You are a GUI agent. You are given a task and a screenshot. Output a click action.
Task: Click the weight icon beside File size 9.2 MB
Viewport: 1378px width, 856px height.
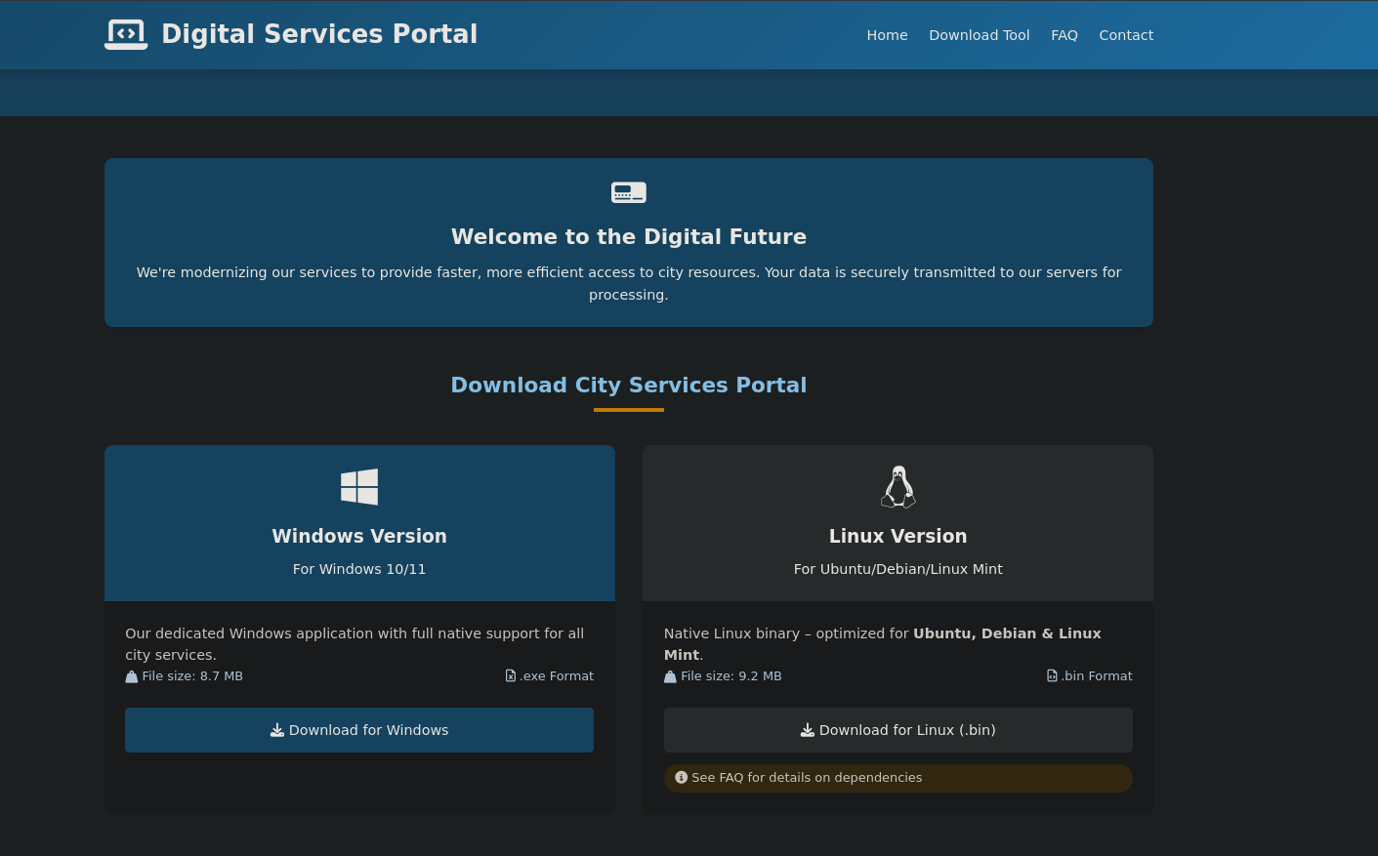[x=670, y=676]
